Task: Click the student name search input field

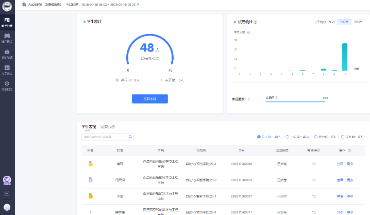Action: (105, 137)
